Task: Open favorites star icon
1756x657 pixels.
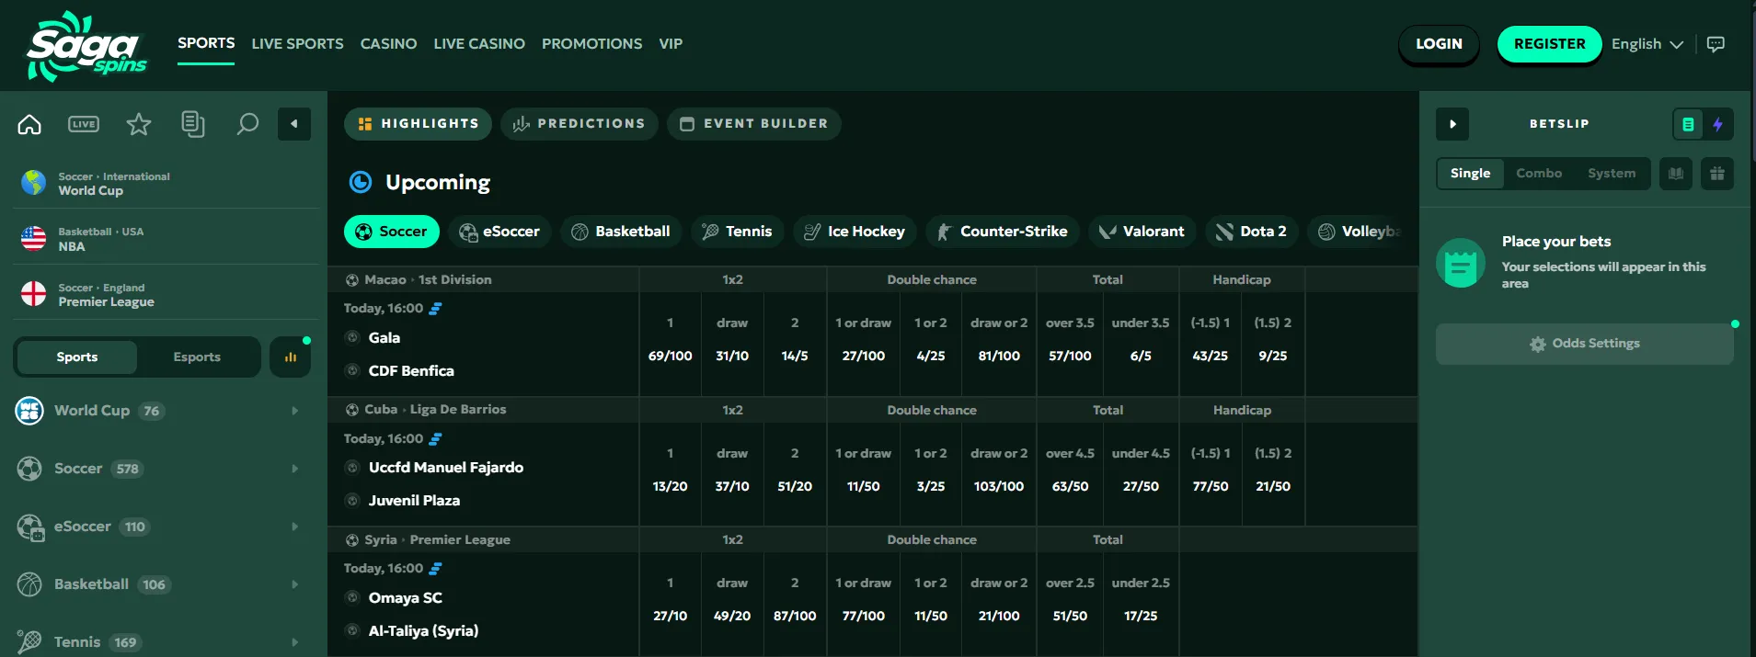Action: pyautogui.click(x=139, y=124)
